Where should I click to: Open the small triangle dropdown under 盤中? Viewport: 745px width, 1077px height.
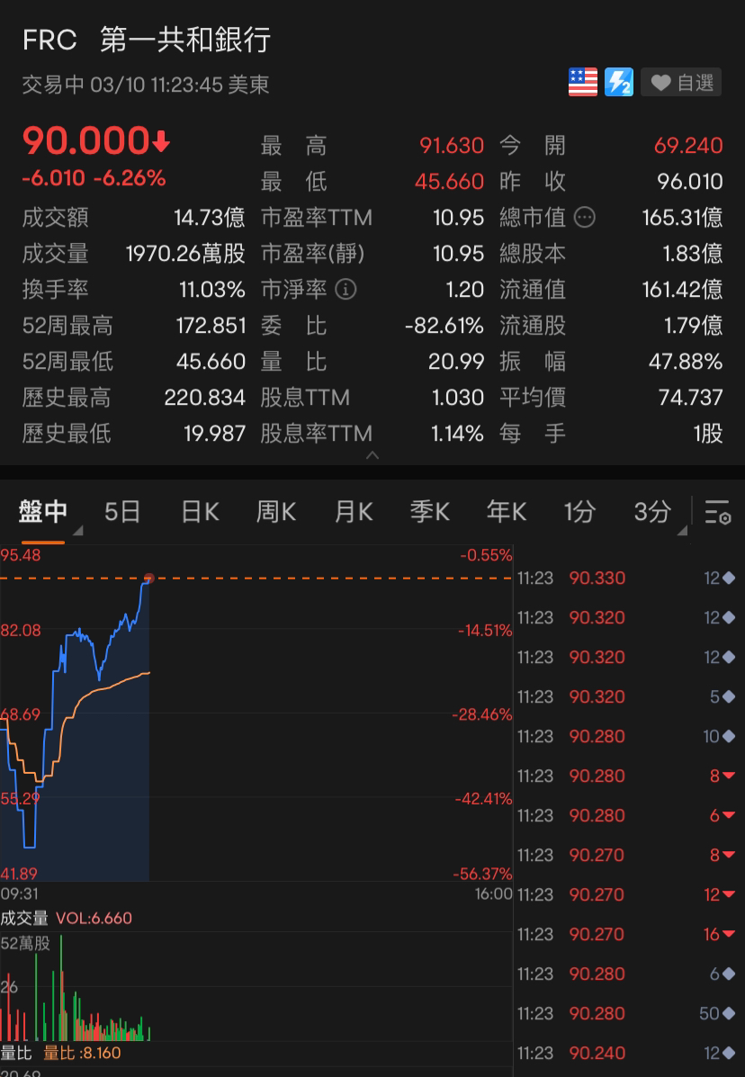tap(76, 531)
